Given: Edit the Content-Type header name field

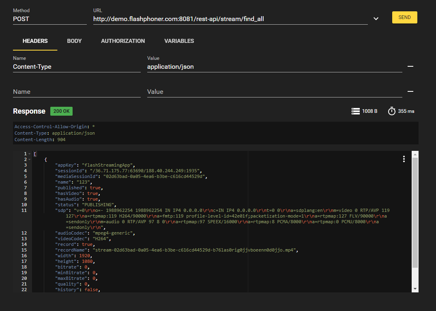Looking at the screenshot, I should pyautogui.click(x=77, y=67).
